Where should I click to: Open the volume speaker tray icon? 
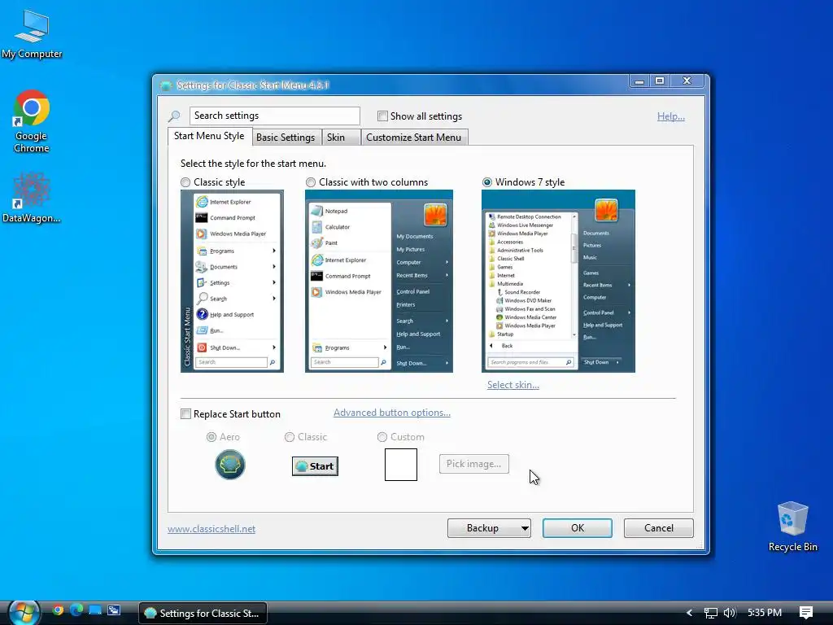click(730, 613)
